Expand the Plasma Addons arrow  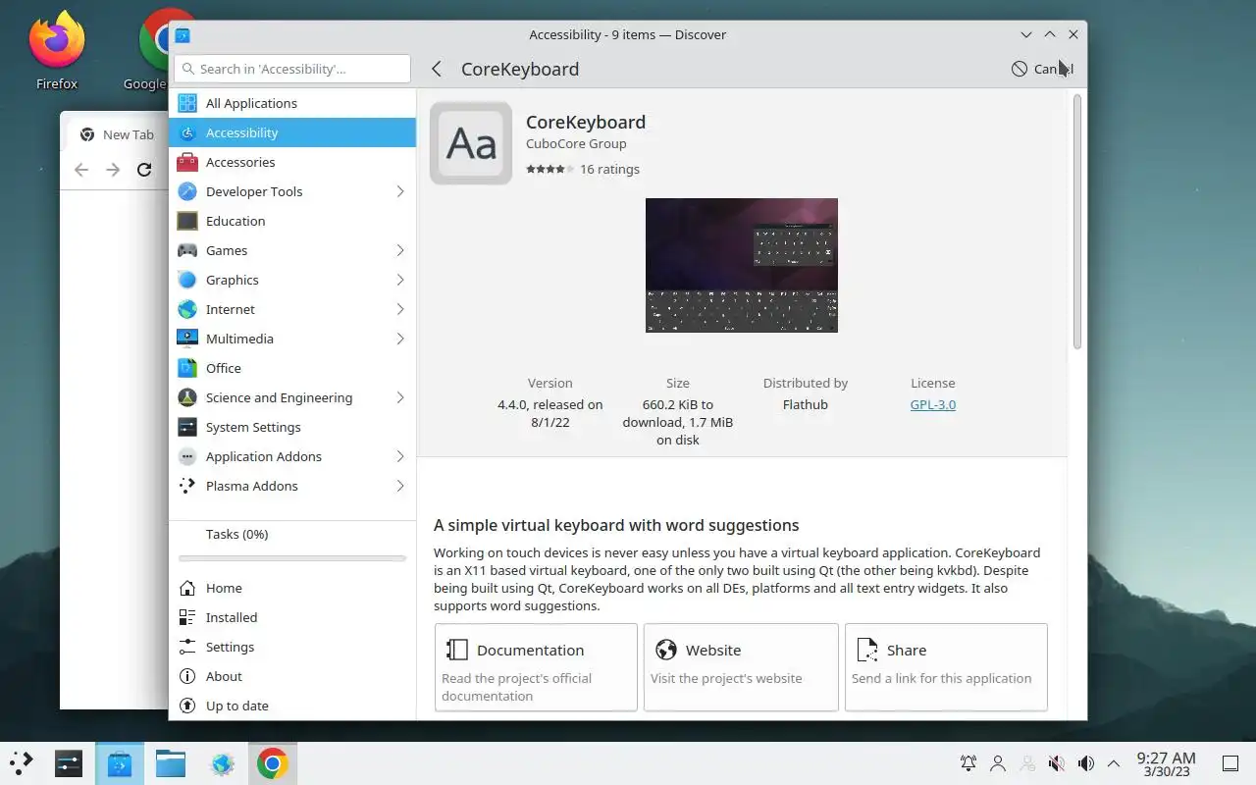400,486
